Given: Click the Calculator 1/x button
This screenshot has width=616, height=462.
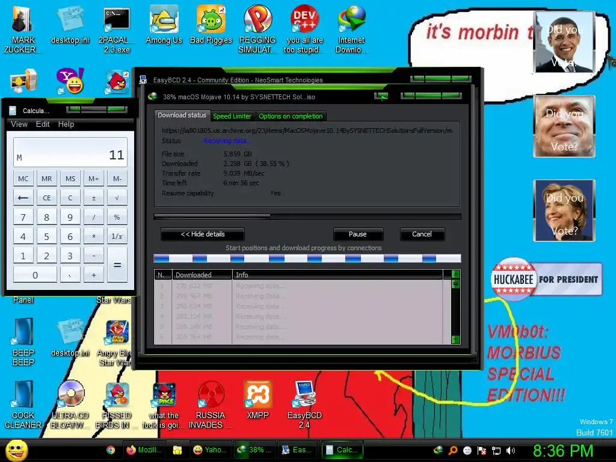Looking at the screenshot, I should pyautogui.click(x=117, y=236).
